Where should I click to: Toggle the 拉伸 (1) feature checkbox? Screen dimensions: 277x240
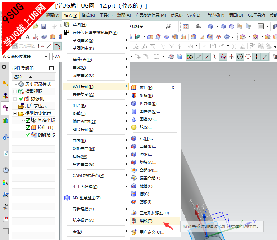coord(28,128)
